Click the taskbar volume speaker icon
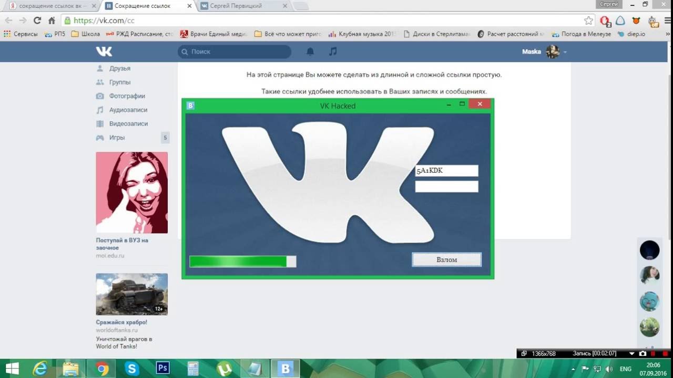Screen dimensions: 673x378 coord(609,369)
